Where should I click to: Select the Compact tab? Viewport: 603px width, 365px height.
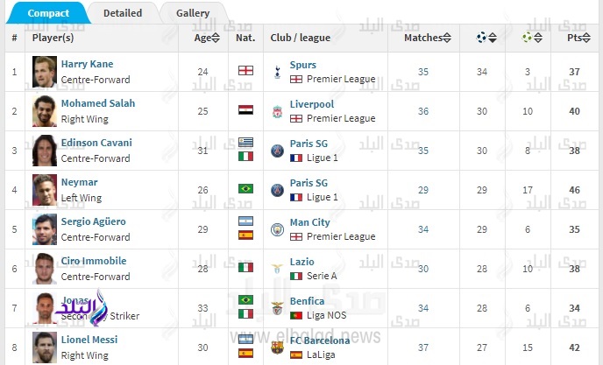coord(48,13)
